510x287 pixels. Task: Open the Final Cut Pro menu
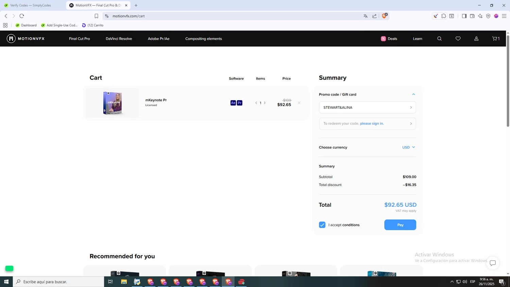80,39
